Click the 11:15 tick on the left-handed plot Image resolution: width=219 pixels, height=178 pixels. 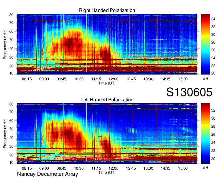point(96,168)
